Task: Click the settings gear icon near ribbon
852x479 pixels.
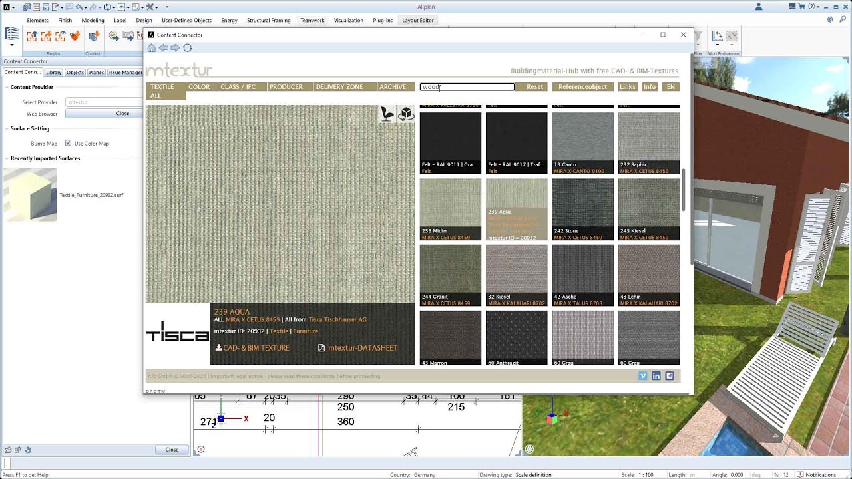Action: click(x=831, y=20)
